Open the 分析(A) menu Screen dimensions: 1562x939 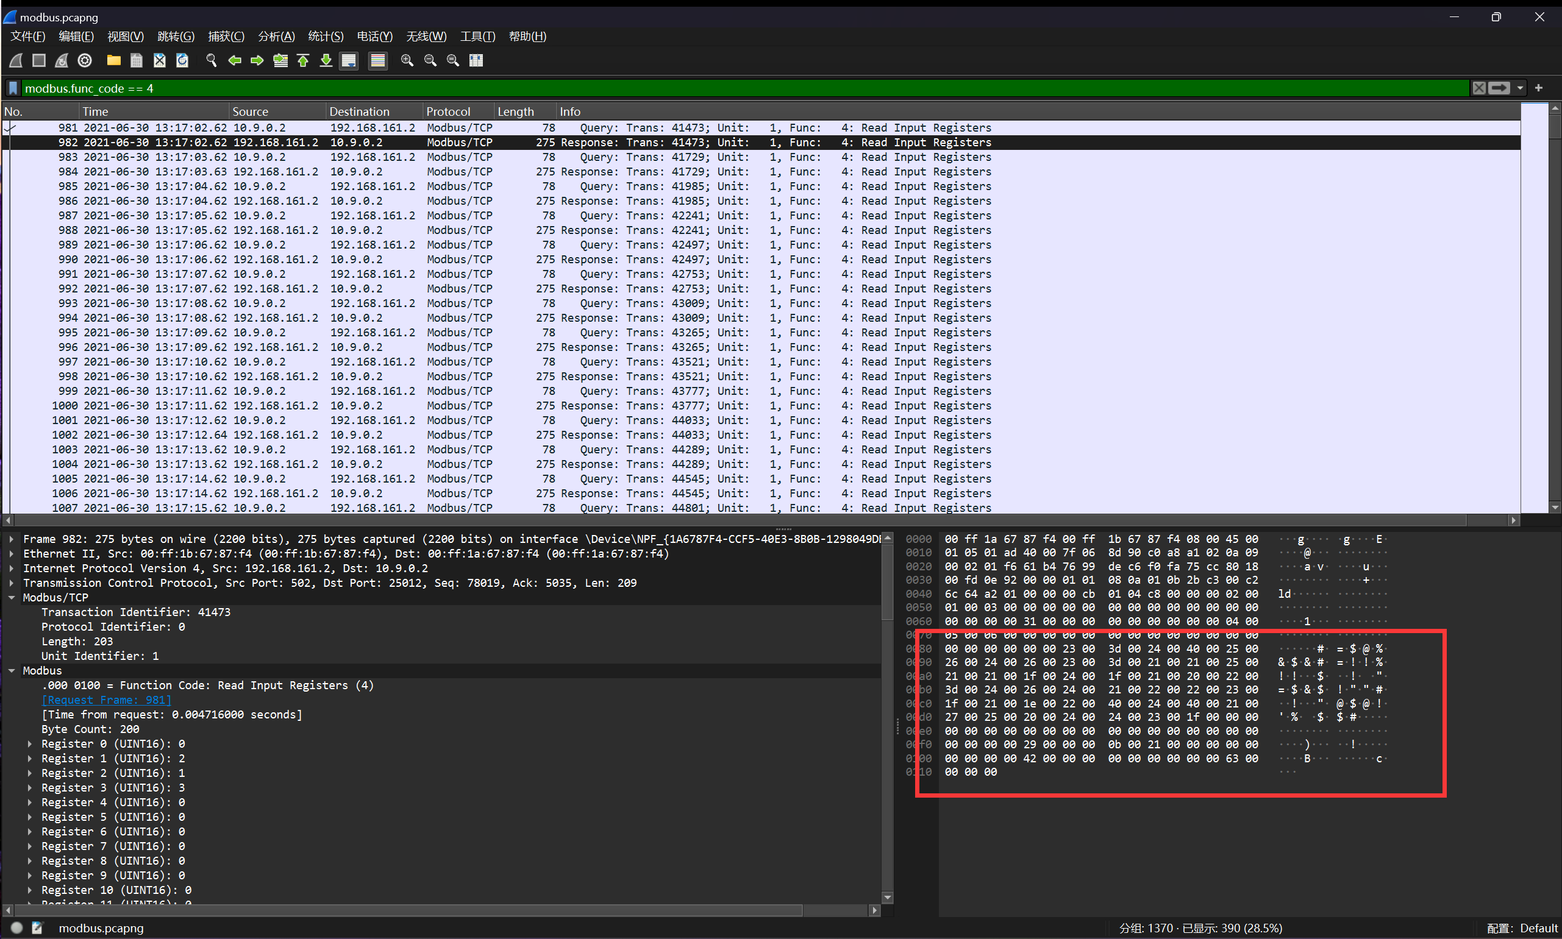tap(277, 37)
